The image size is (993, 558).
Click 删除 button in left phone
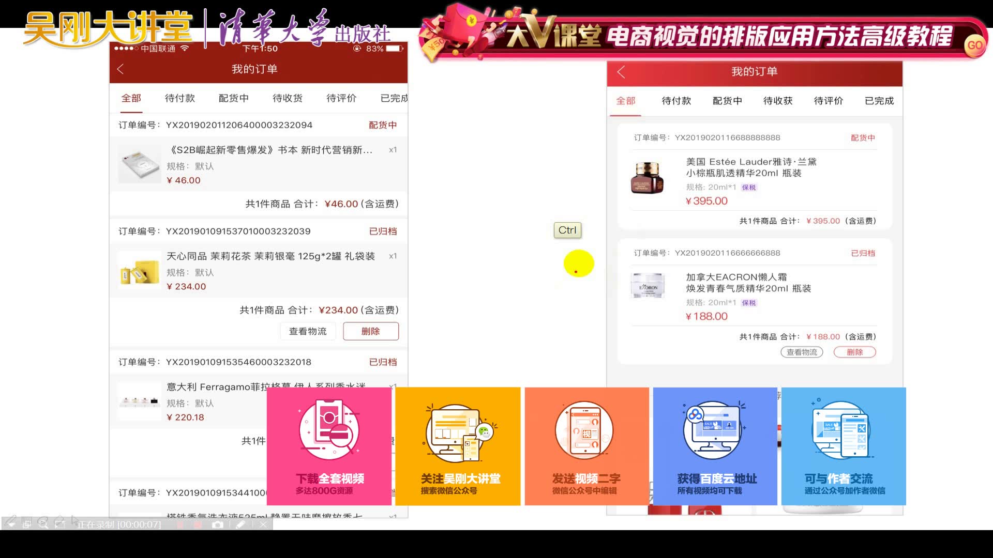click(371, 331)
